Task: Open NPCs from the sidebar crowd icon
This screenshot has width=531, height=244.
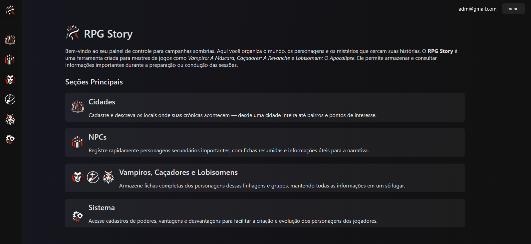Action: (x=10, y=60)
